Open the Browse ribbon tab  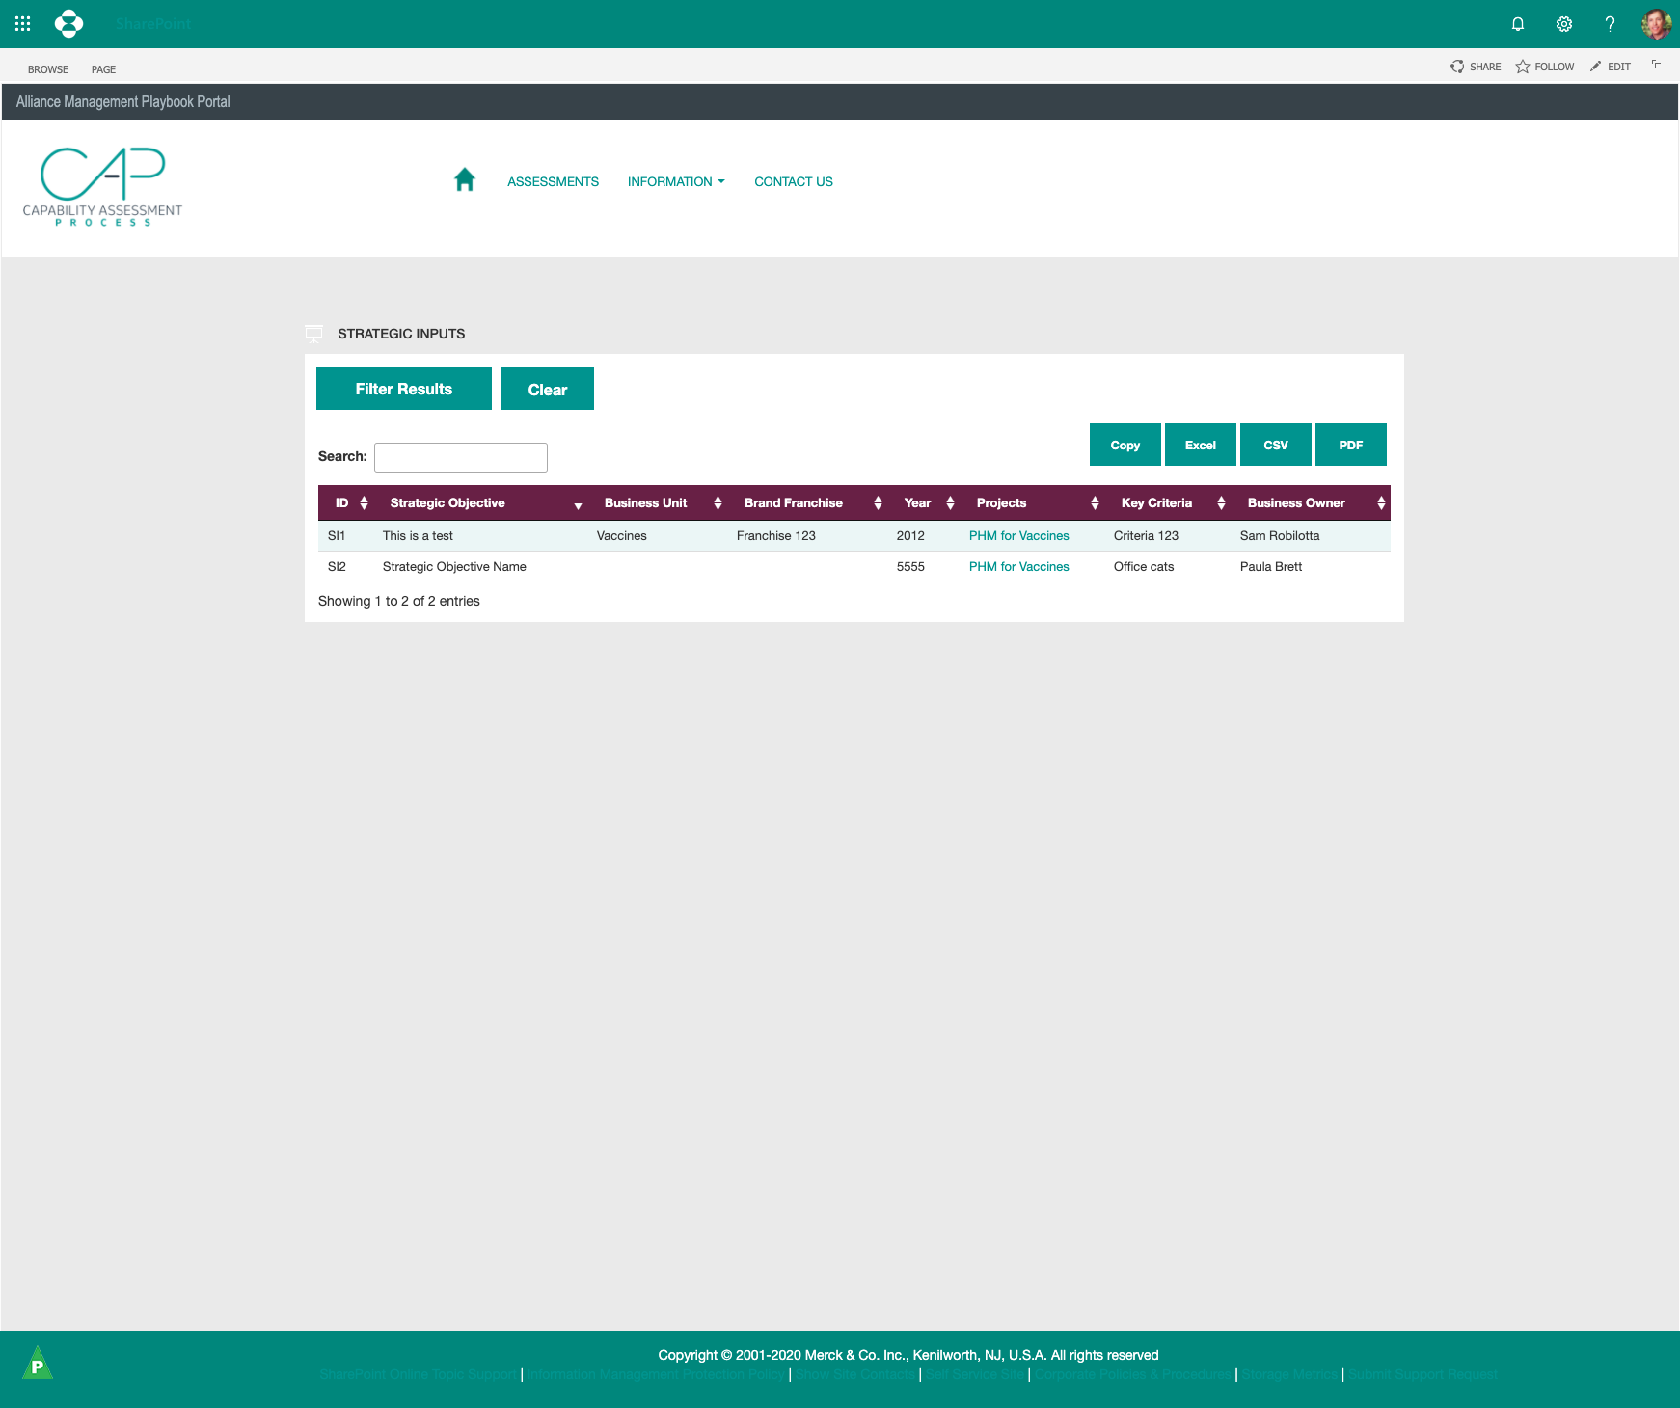pyautogui.click(x=48, y=69)
